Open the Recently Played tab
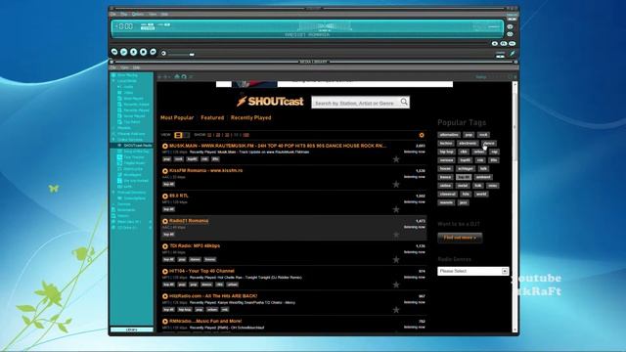 click(x=250, y=117)
